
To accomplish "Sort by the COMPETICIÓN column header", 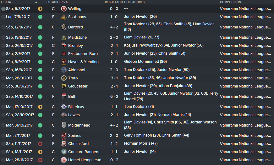I will point(230,2).
